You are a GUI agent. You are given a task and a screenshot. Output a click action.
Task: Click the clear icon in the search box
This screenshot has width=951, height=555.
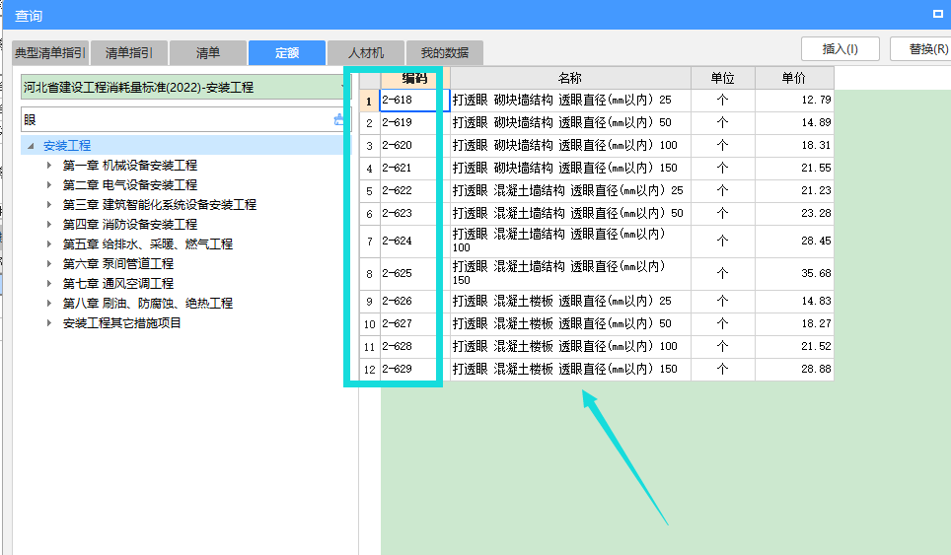tap(338, 120)
